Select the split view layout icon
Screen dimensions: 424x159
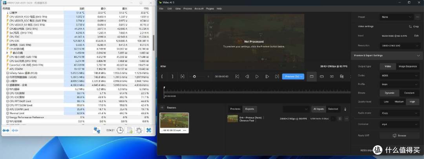coord(322,77)
